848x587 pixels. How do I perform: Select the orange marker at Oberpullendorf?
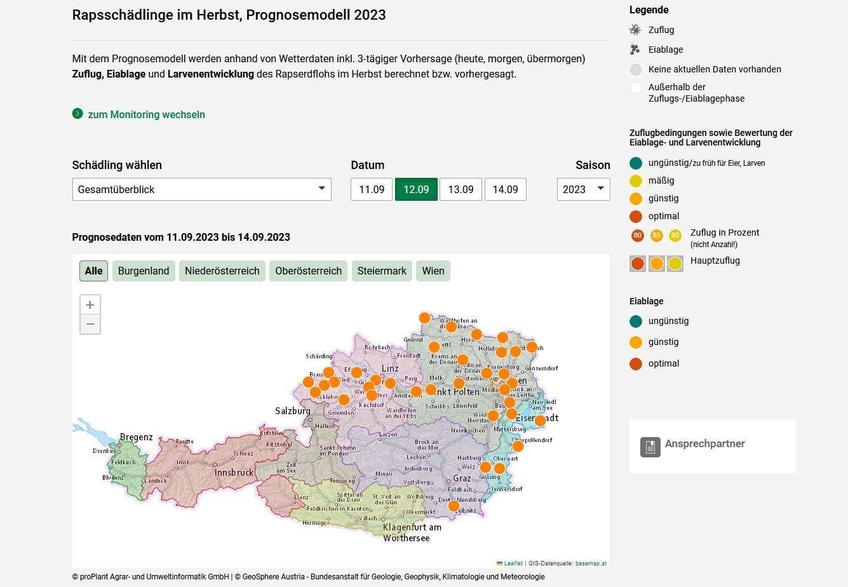[x=518, y=446]
